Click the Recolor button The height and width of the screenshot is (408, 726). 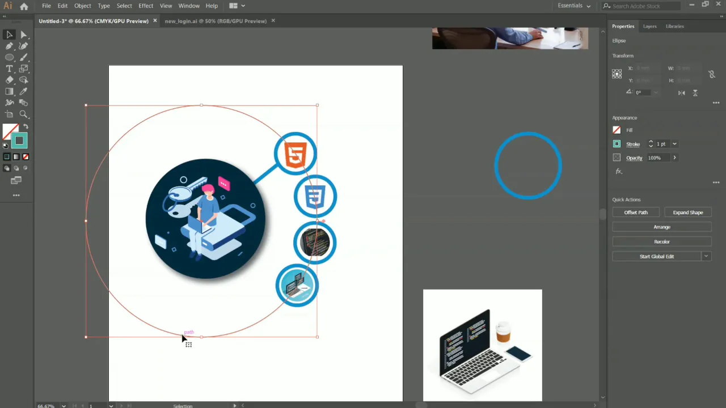click(662, 242)
